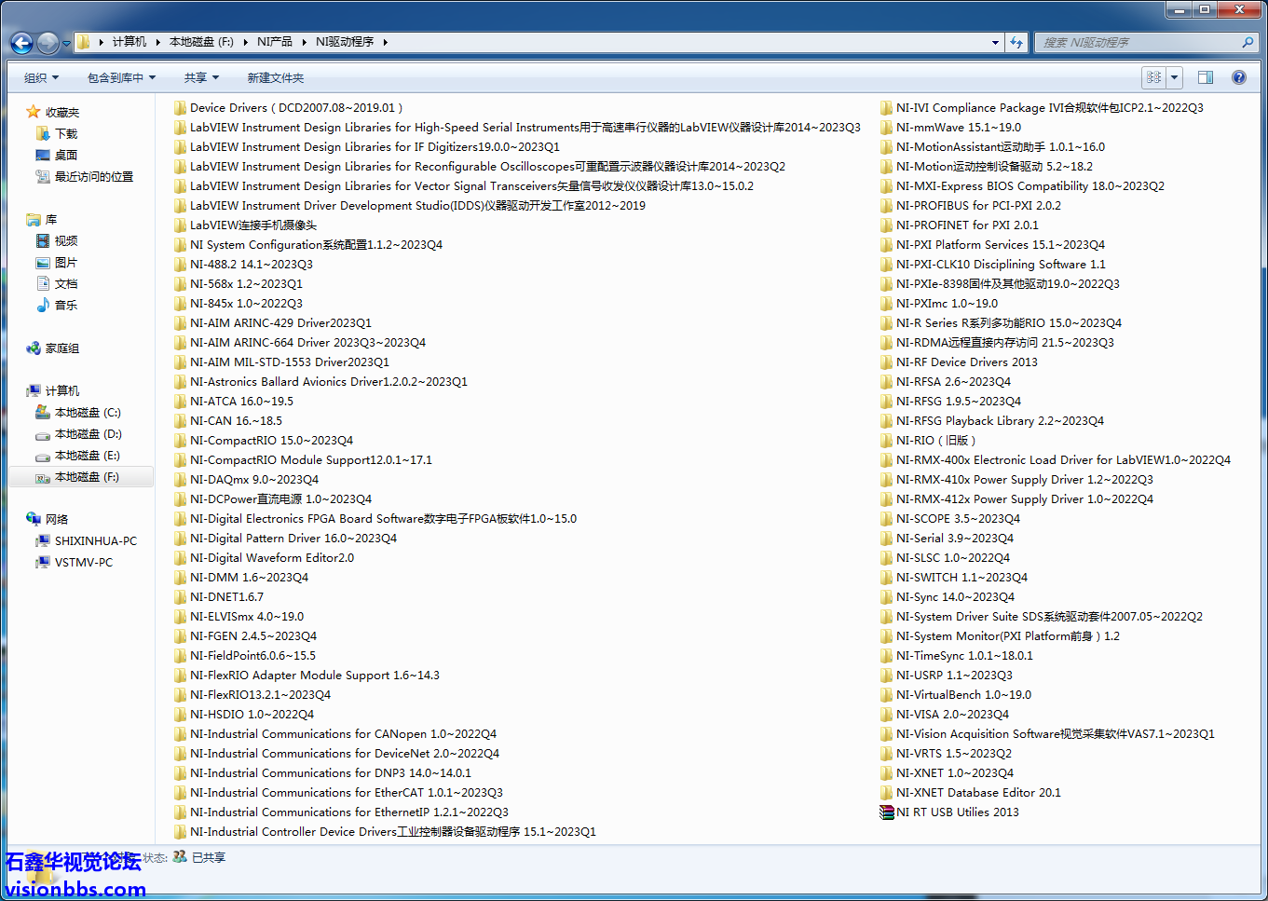The width and height of the screenshot is (1268, 901).
Task: Click the Back navigation arrow button
Action: tap(21, 43)
